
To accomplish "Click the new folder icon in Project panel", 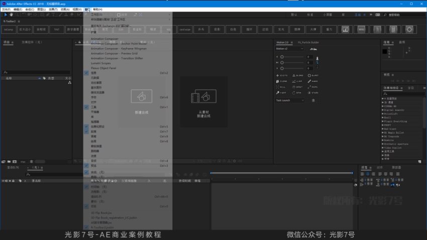I will (9, 161).
